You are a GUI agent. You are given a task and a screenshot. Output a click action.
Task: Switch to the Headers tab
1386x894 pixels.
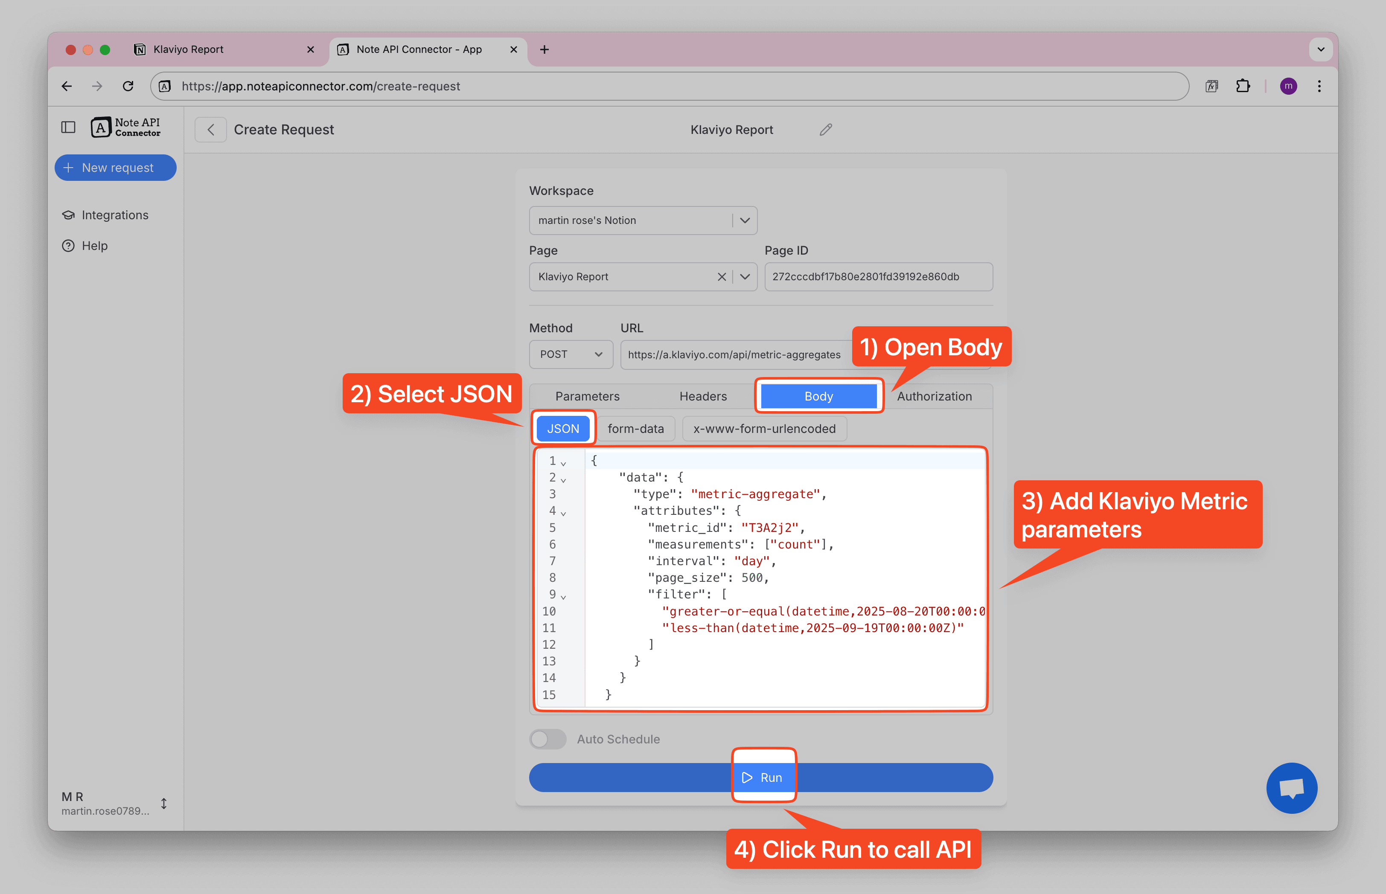(x=702, y=396)
